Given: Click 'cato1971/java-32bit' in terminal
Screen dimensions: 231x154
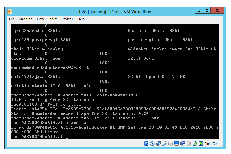Looking at the screenshot, I should (36, 77).
